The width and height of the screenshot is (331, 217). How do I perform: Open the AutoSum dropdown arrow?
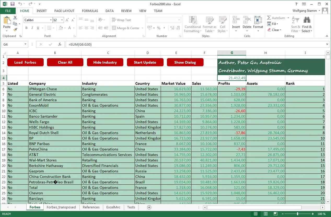[288, 18]
